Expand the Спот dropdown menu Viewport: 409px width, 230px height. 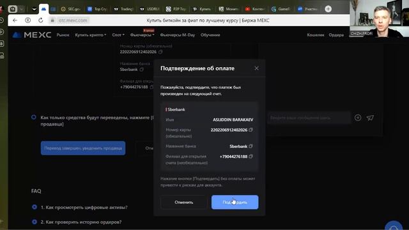(118, 35)
